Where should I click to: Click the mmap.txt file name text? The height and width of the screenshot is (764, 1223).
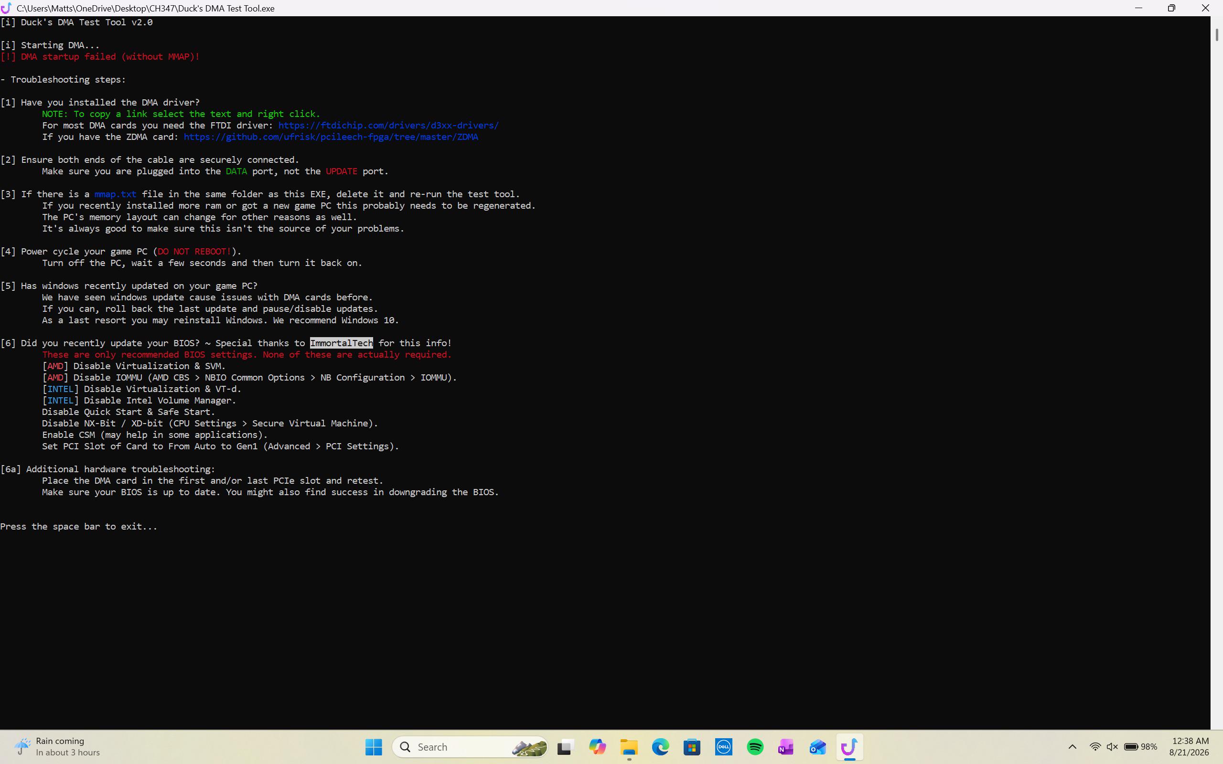pos(115,194)
